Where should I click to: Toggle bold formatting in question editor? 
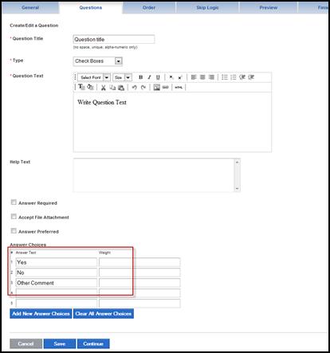140,77
